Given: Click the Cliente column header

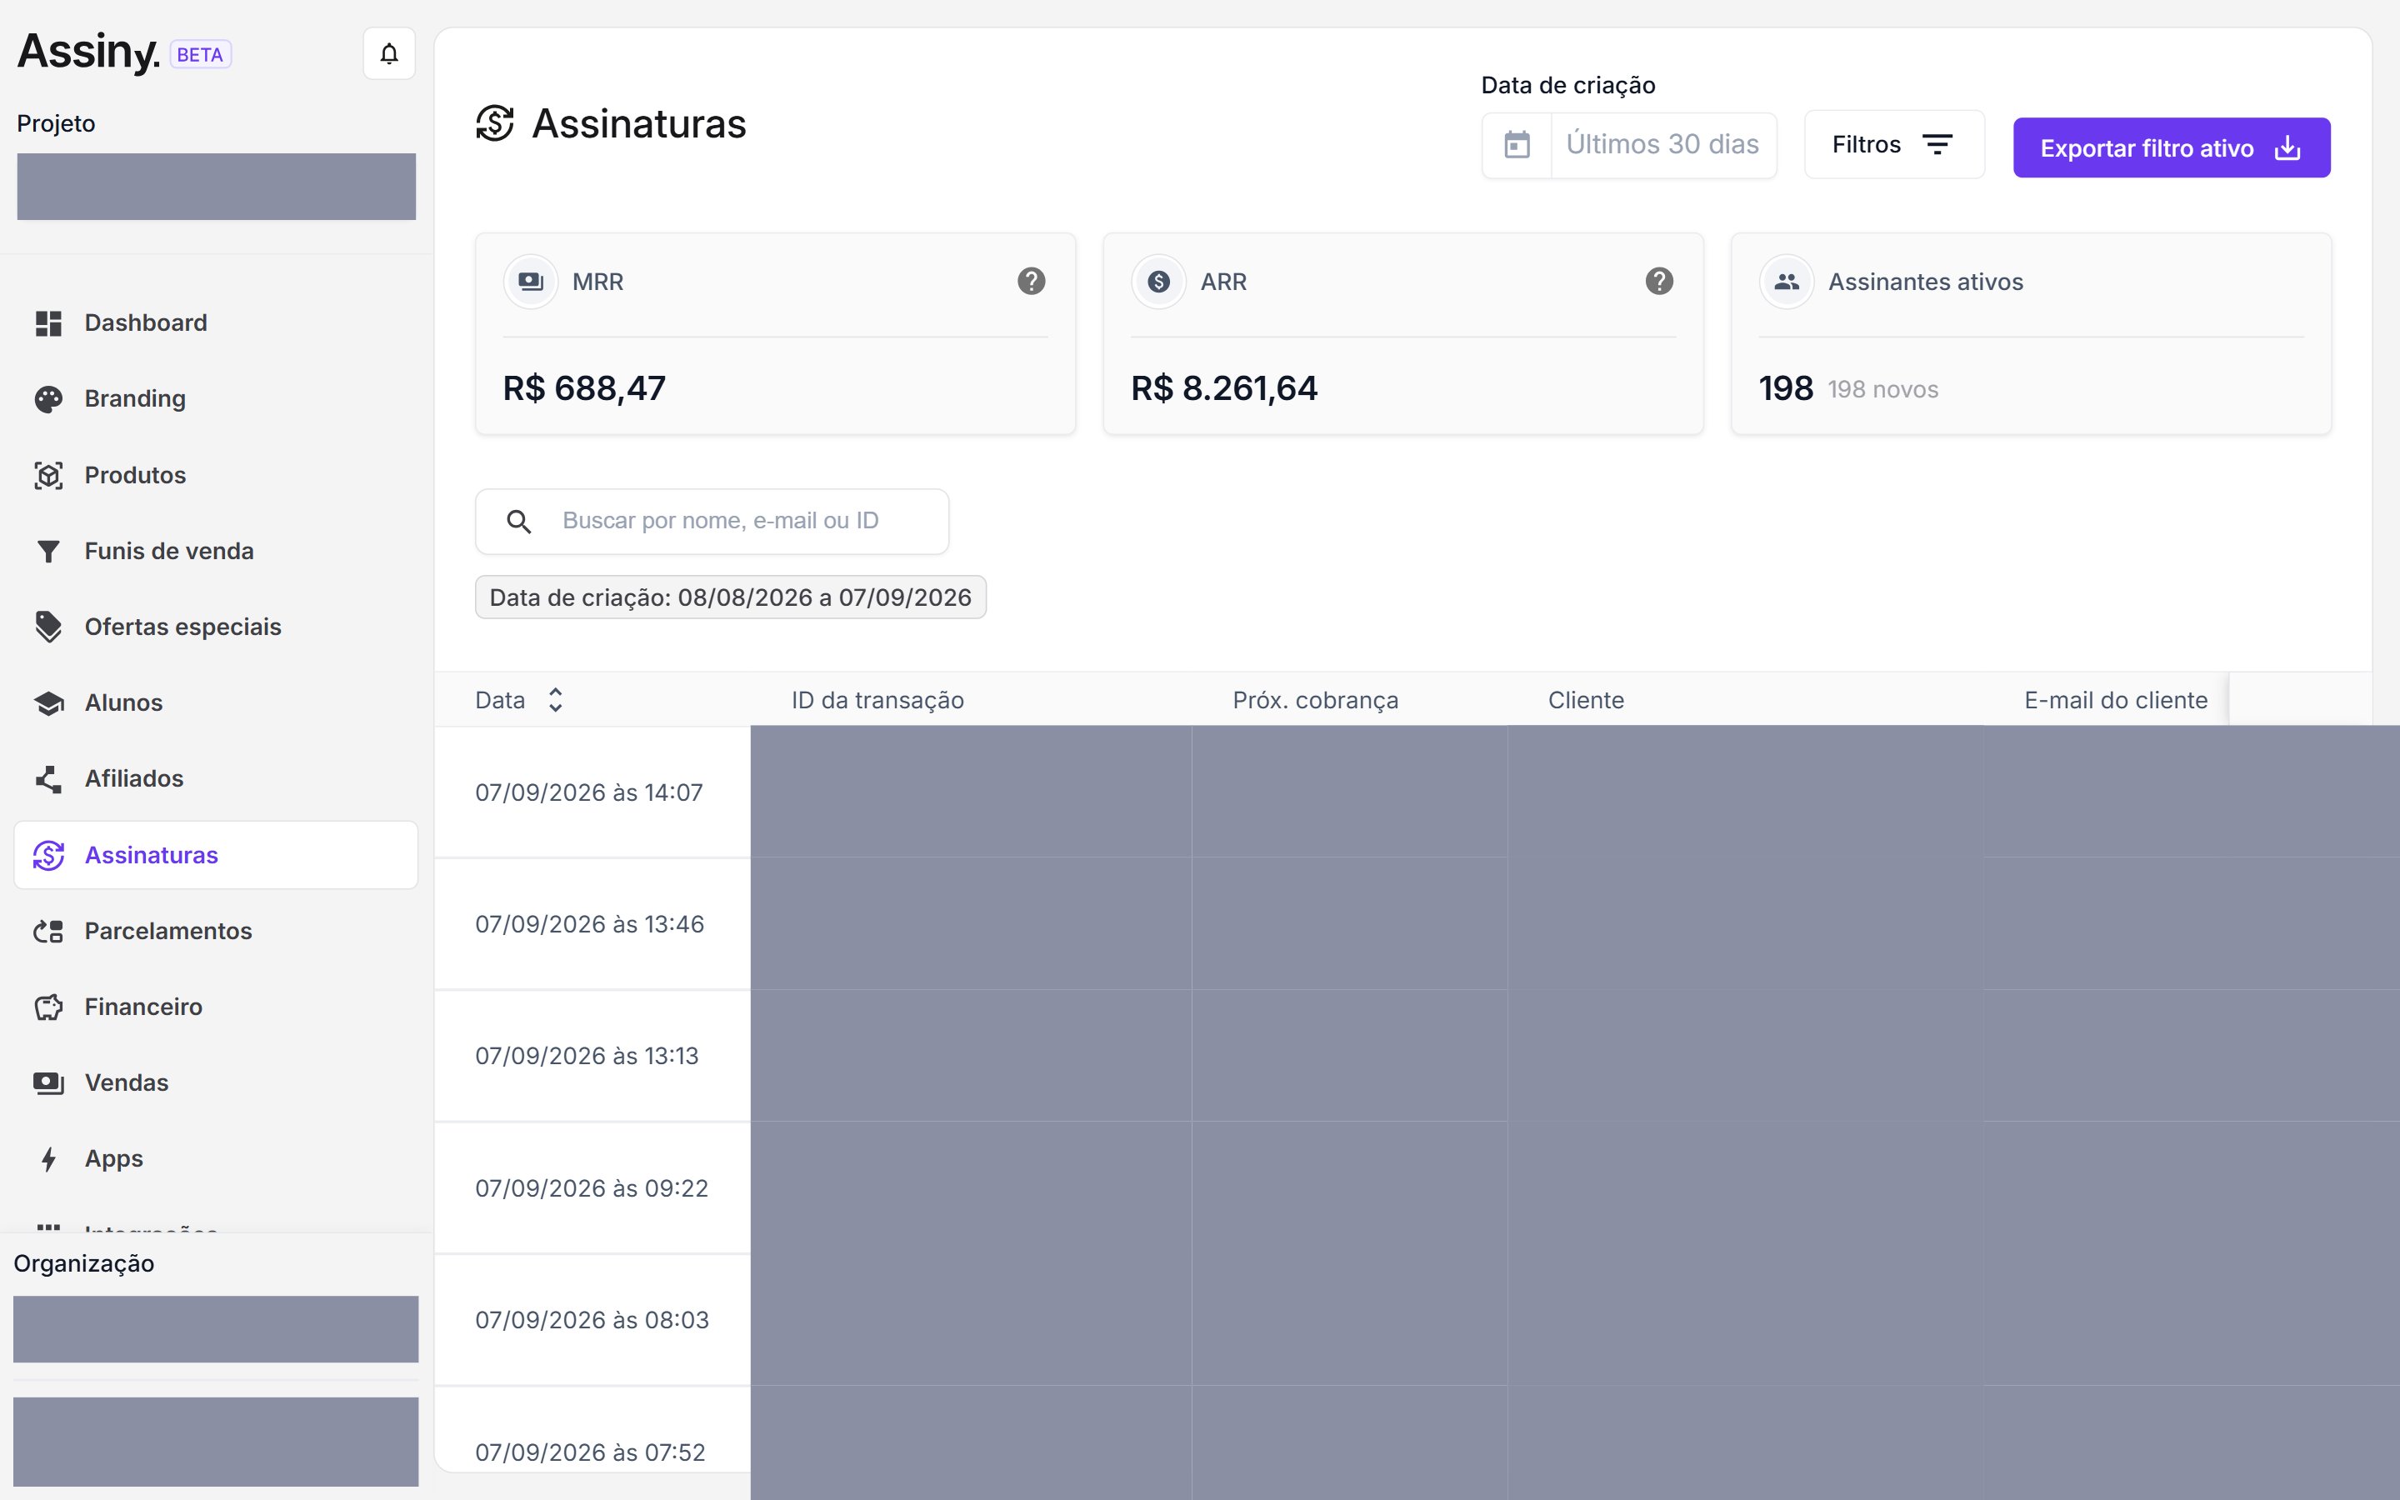Looking at the screenshot, I should coord(1586,700).
